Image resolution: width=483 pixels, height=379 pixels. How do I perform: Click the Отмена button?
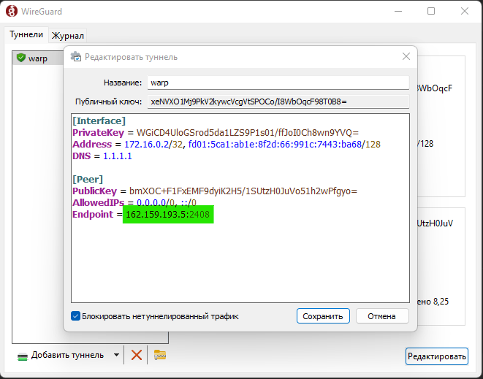pyautogui.click(x=381, y=316)
